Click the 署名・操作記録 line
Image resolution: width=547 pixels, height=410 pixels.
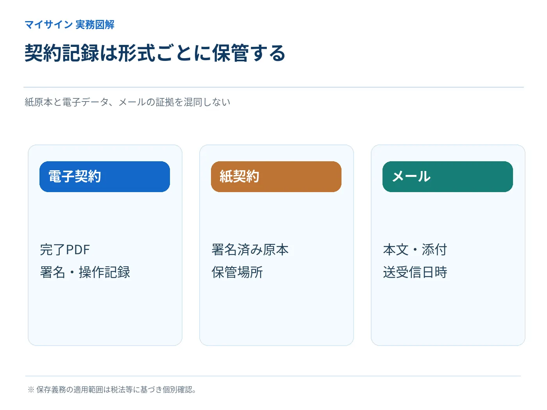click(85, 272)
